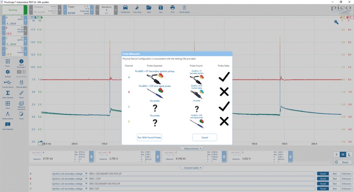Print the capture using Print icon
Screen dimensions: 354x192
coord(173,9)
